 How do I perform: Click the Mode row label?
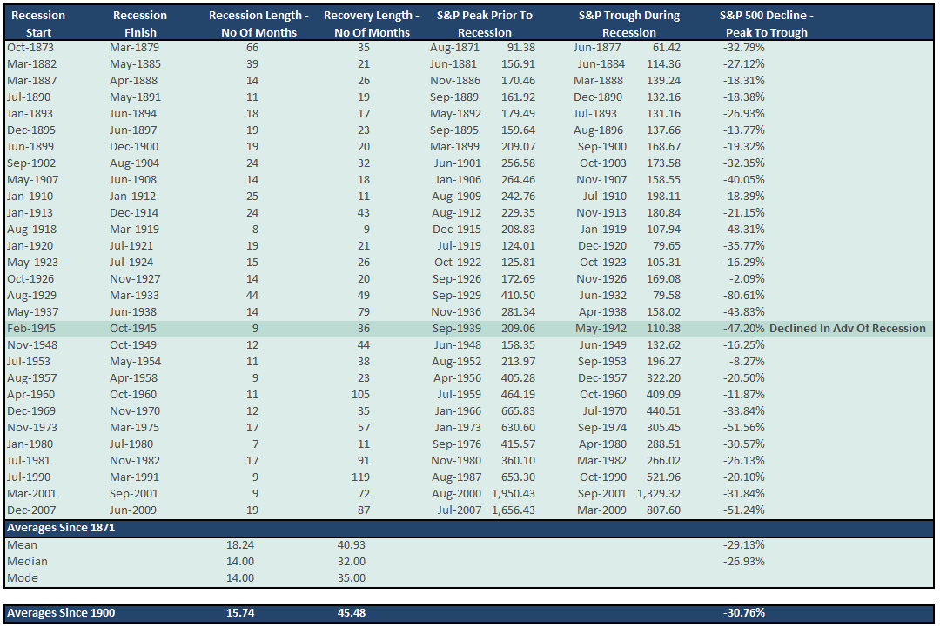point(23,578)
